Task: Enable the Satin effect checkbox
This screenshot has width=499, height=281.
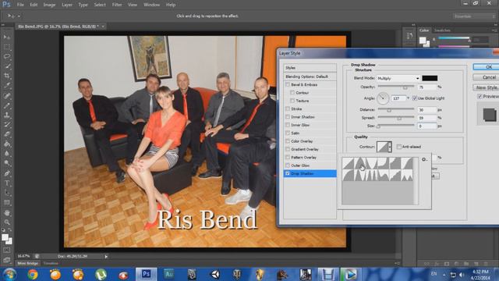Action: (x=288, y=133)
